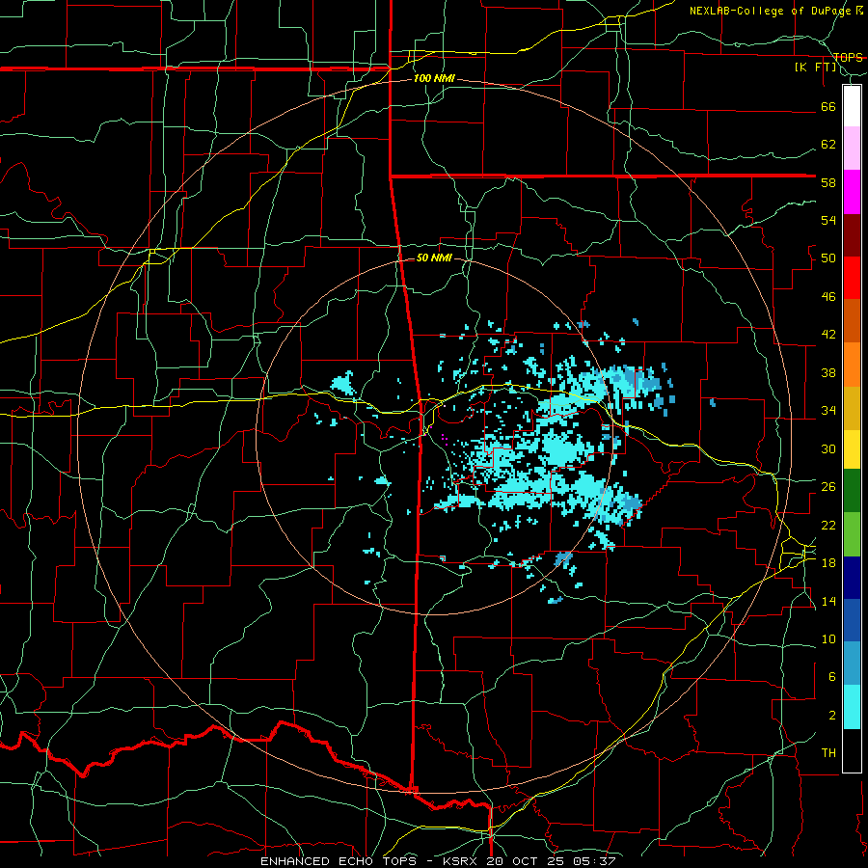Click the light green legend swatch
This screenshot has width=868, height=868.
852,534
